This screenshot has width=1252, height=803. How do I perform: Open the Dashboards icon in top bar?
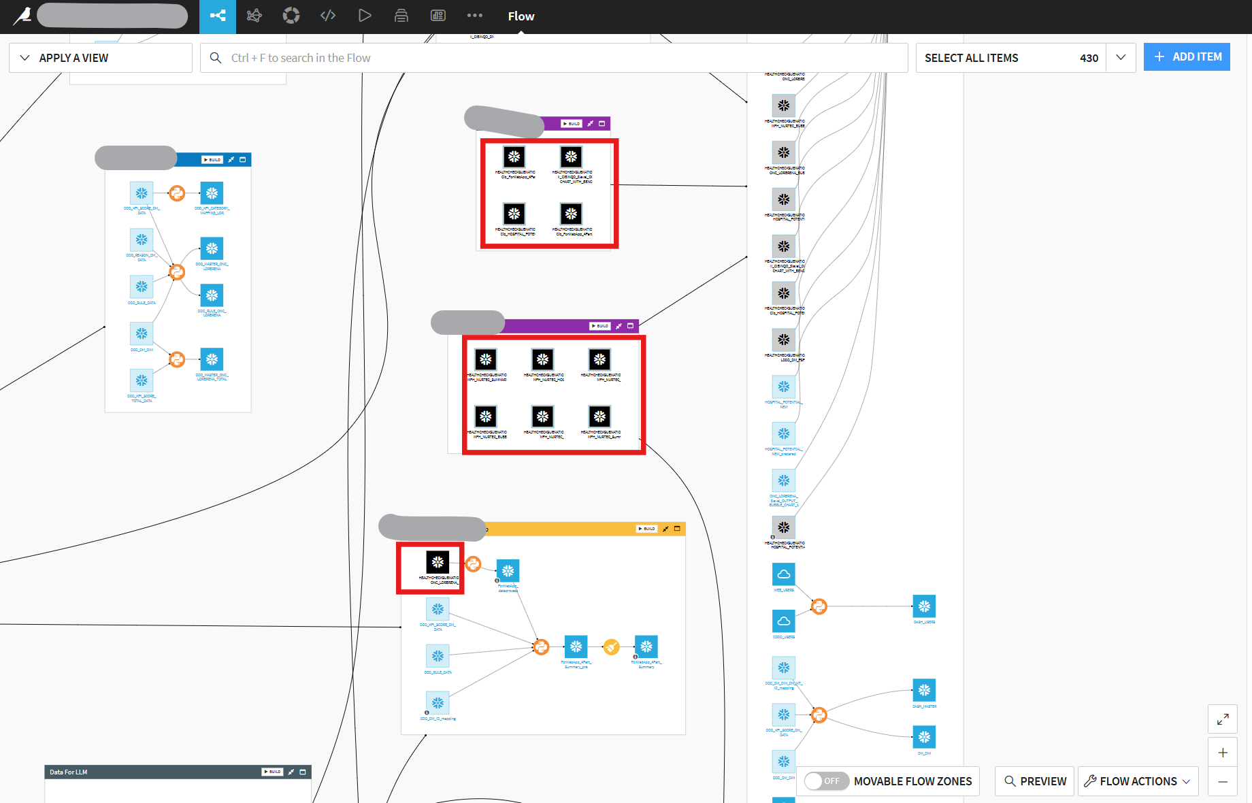[438, 16]
